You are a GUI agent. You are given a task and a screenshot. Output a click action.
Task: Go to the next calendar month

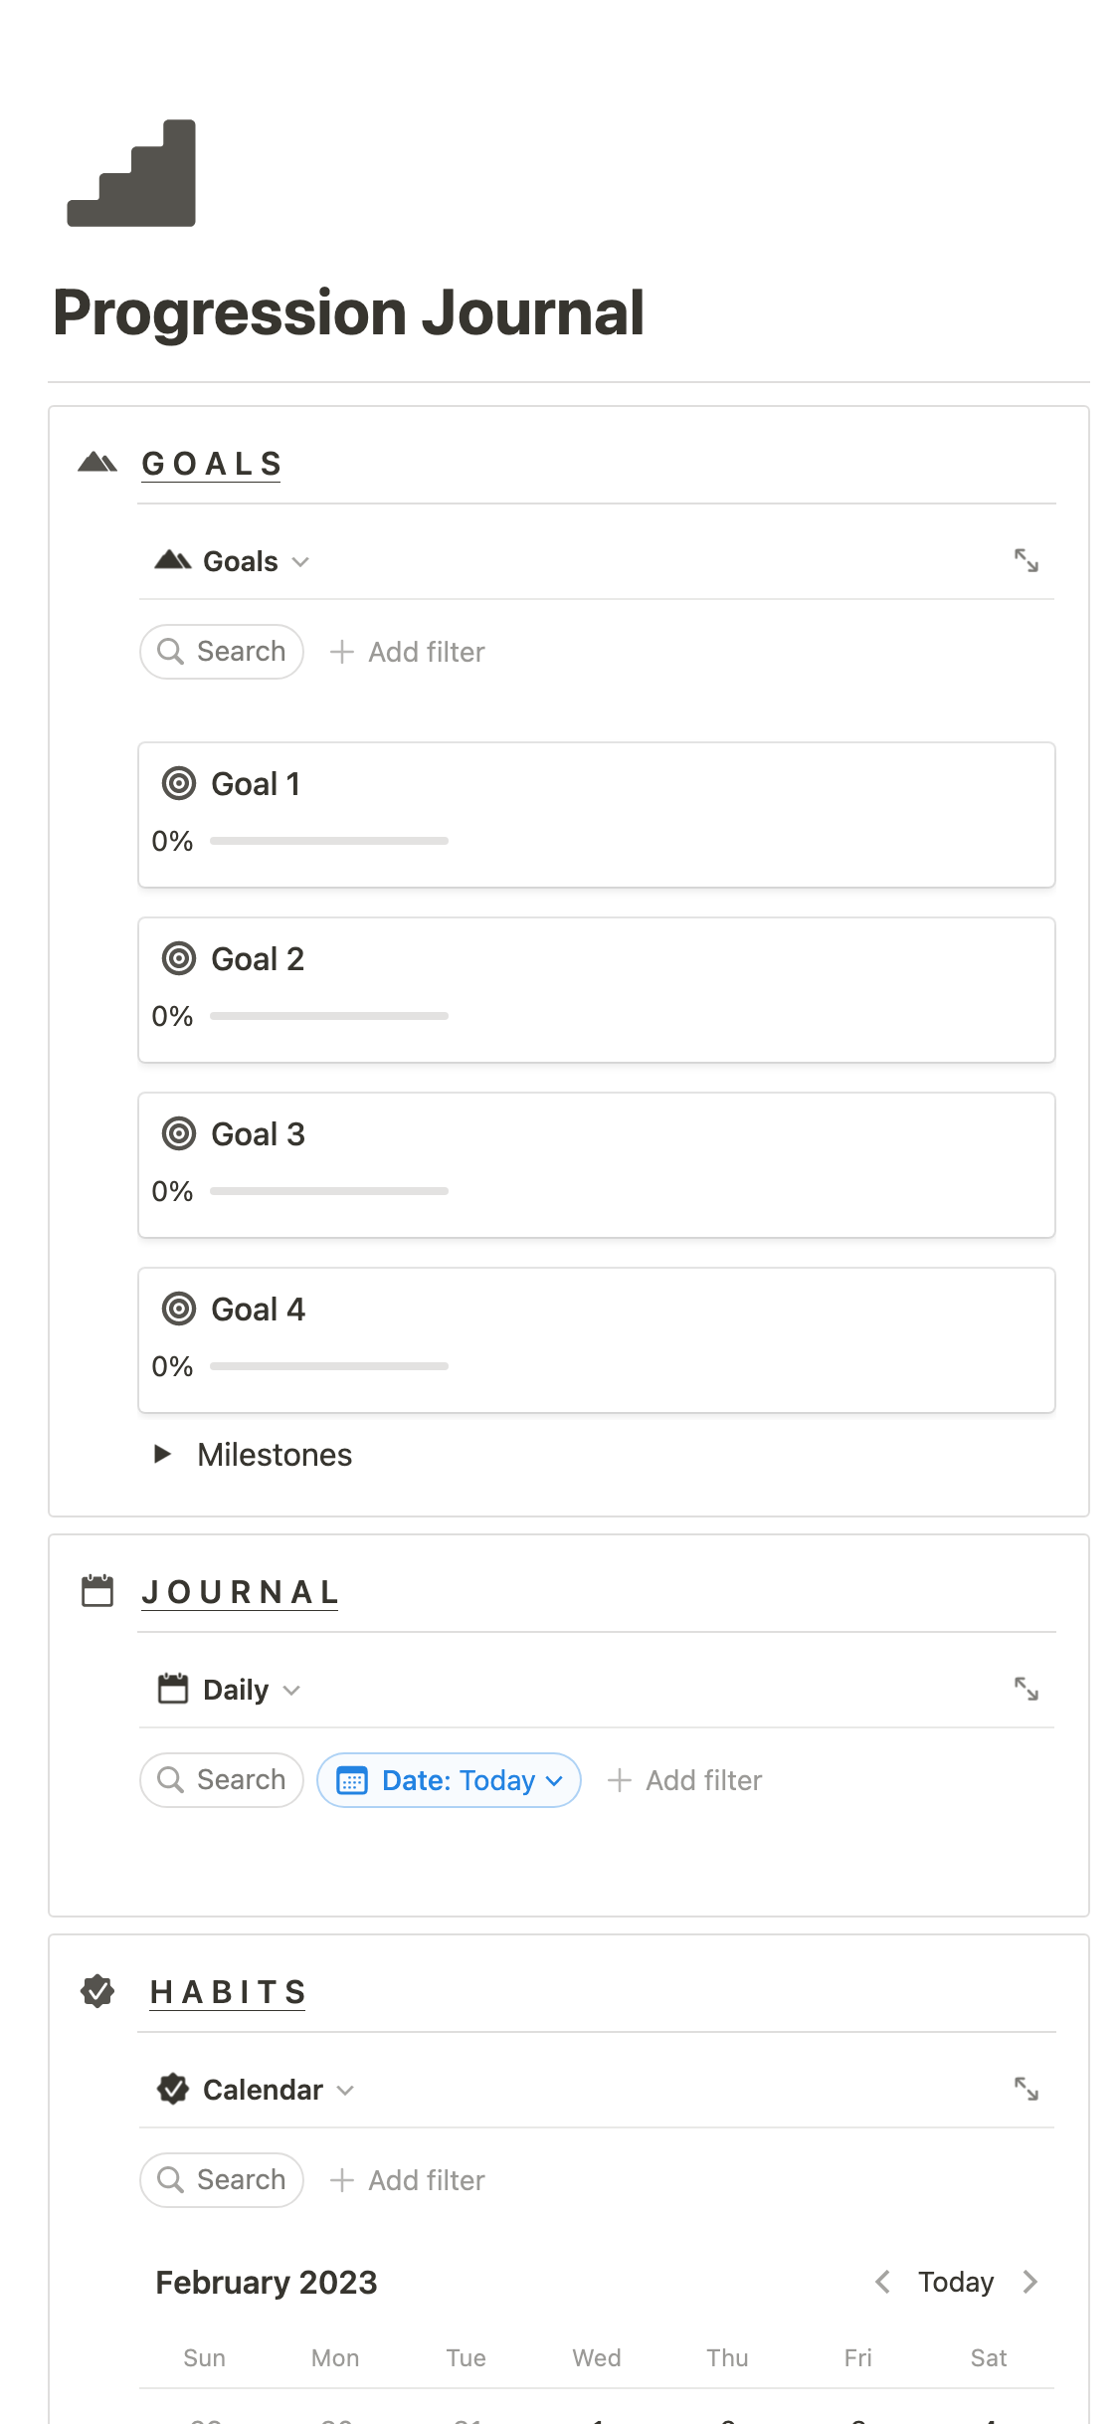pyautogui.click(x=1030, y=2282)
